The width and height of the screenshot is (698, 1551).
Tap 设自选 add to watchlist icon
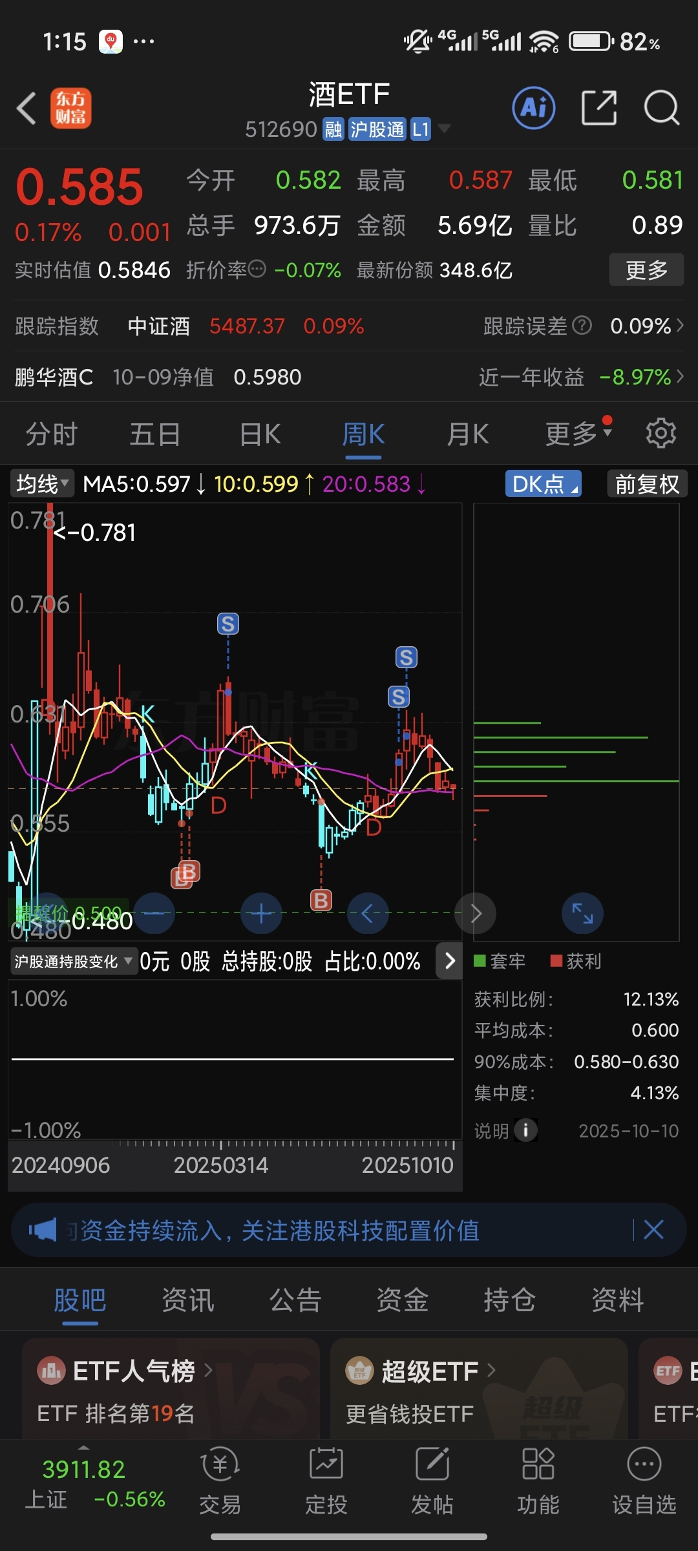pyautogui.click(x=644, y=1481)
